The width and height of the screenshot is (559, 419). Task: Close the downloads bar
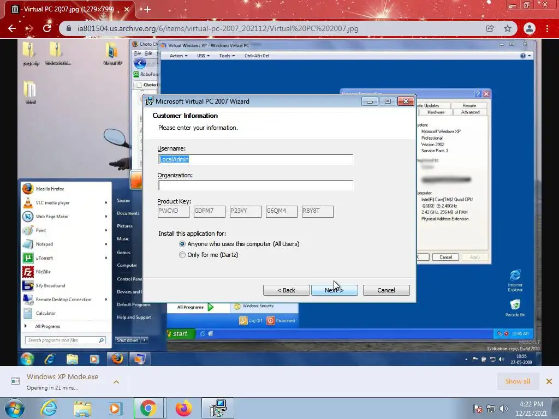click(x=549, y=381)
